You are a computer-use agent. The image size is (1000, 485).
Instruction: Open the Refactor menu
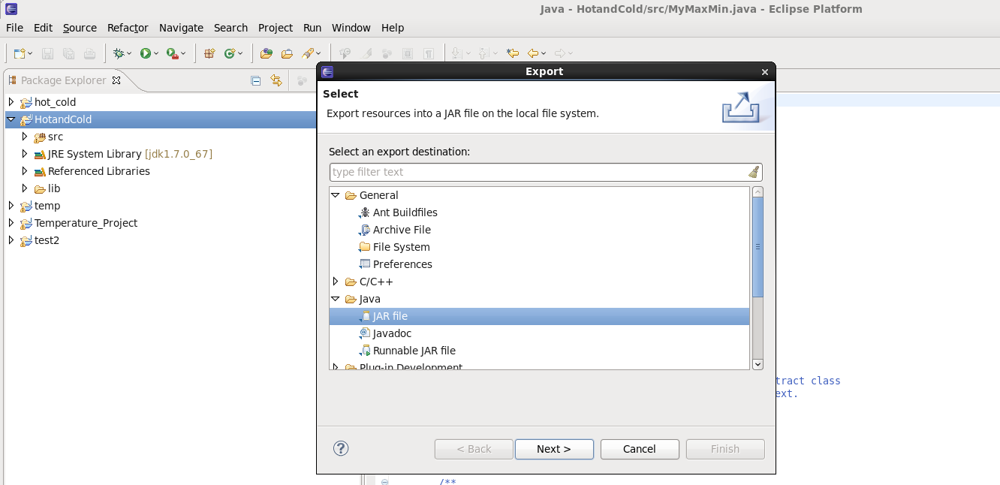pos(128,28)
